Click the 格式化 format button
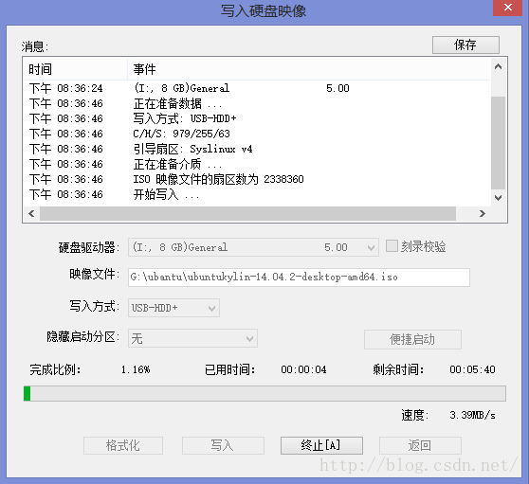Viewport: 529px width, 484px height. 123,445
